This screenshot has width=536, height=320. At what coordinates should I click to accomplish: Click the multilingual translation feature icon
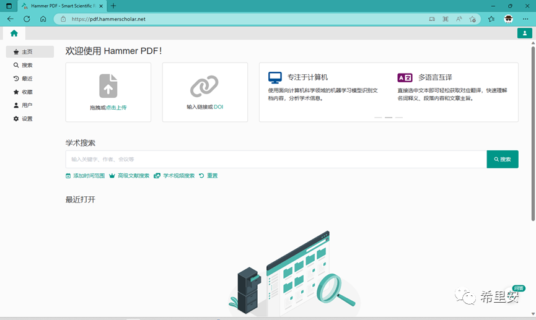405,77
